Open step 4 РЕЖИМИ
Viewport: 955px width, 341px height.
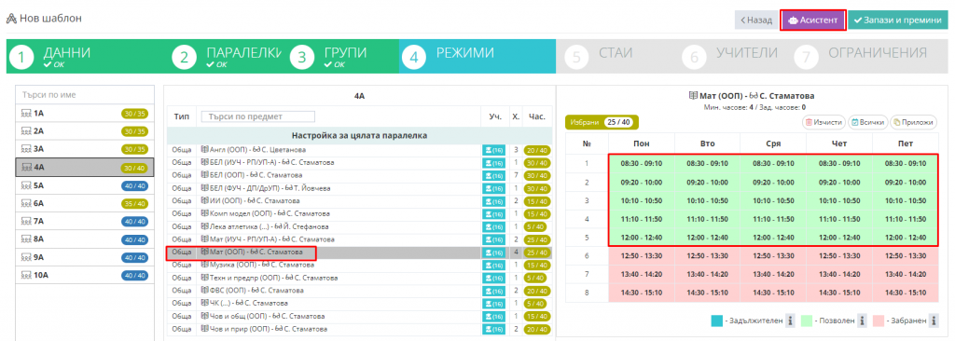click(477, 57)
